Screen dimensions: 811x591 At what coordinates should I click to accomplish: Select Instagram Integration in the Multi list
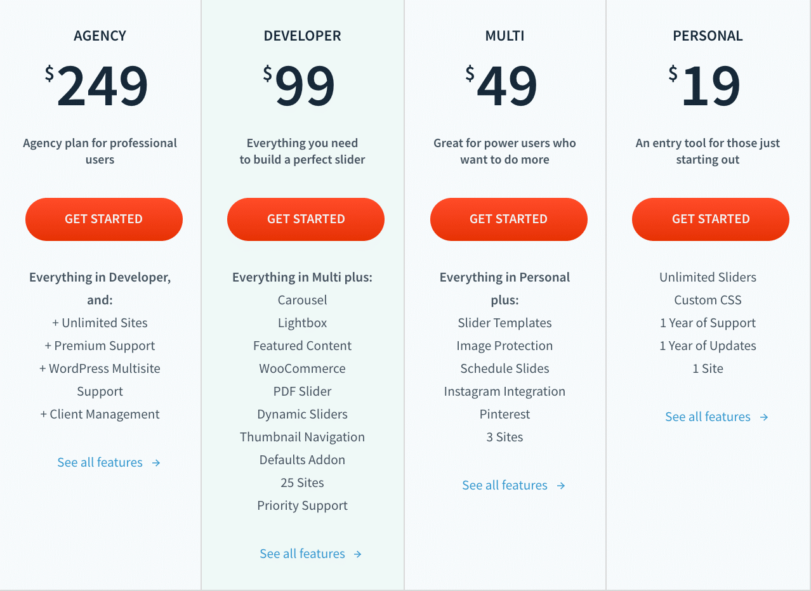click(x=504, y=392)
